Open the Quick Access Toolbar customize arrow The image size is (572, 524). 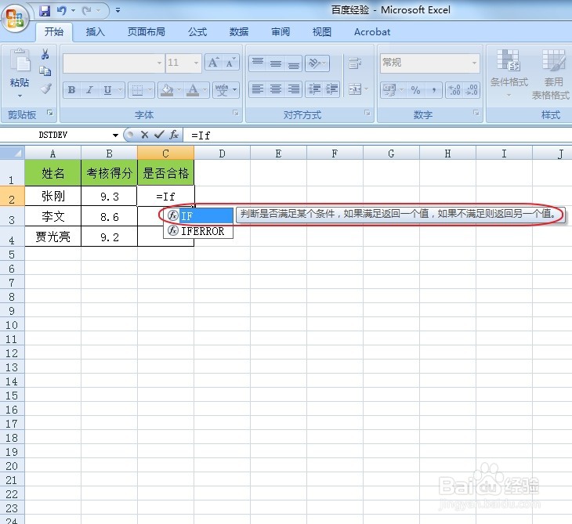point(118,11)
